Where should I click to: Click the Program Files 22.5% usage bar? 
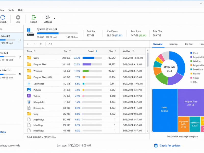click(92, 64)
